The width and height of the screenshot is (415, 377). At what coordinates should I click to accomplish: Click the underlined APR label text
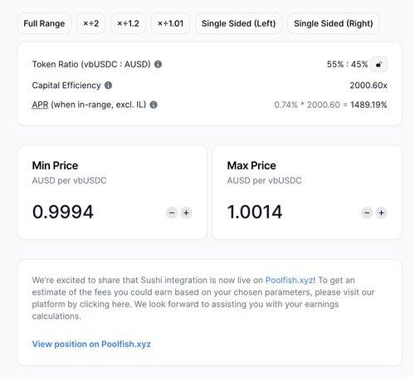pos(40,105)
